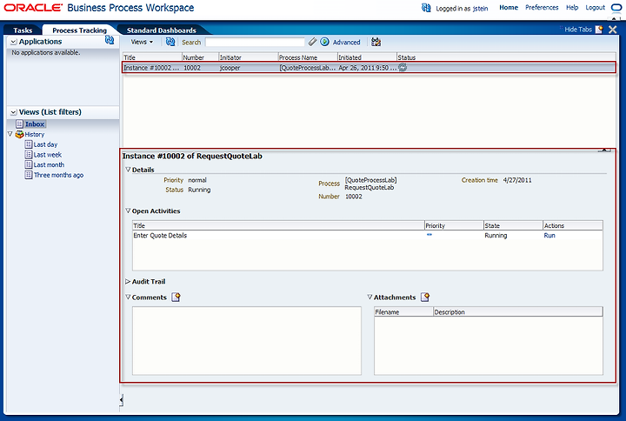626x421 pixels.
Task: Collapse the Open Activities section
Action: (128, 210)
